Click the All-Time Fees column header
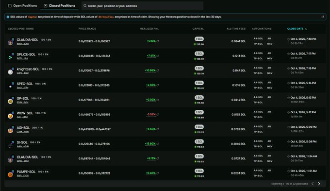The height and width of the screenshot is (191, 330). click(x=236, y=29)
